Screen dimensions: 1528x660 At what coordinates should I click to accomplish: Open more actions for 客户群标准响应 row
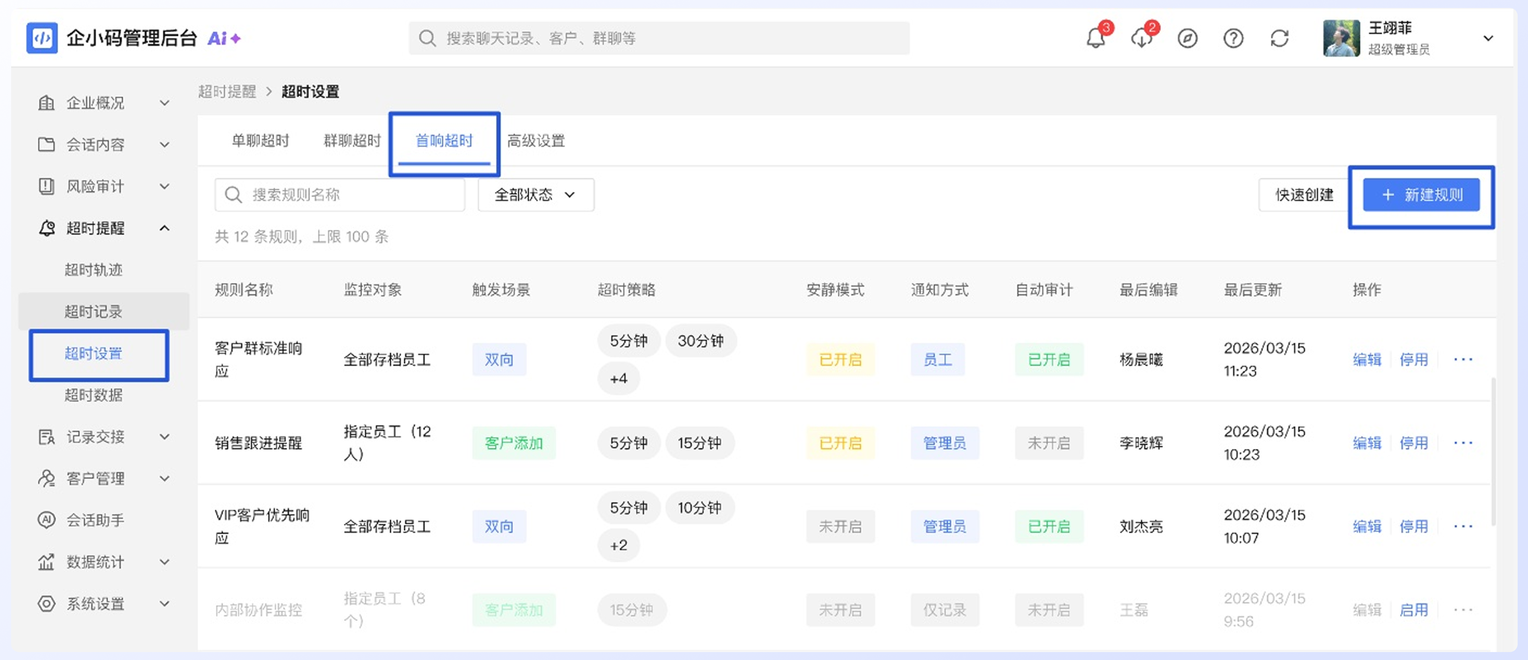[1463, 360]
